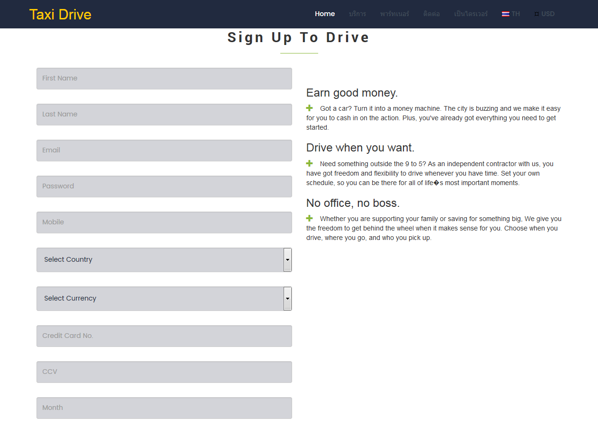Screen dimensions: 598x426
Task: Click into the Password field
Action: tap(164, 186)
